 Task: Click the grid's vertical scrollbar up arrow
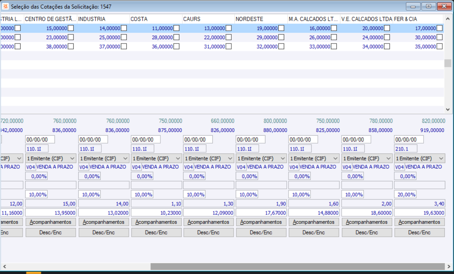point(448,19)
